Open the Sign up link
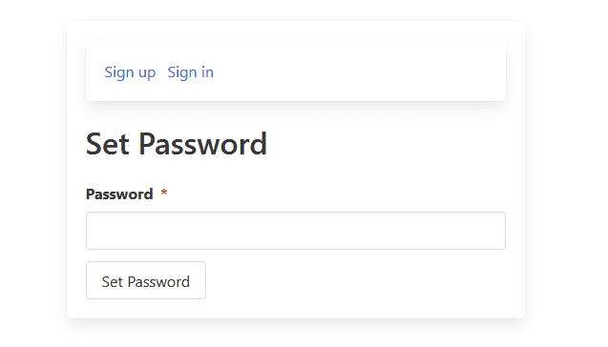The height and width of the screenshot is (347, 608). [130, 72]
